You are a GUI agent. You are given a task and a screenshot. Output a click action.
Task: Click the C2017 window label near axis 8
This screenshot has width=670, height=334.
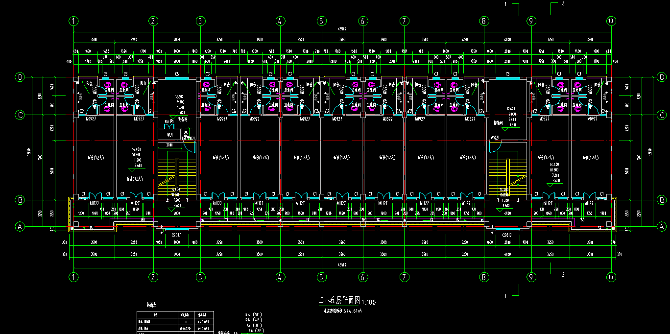point(507,235)
